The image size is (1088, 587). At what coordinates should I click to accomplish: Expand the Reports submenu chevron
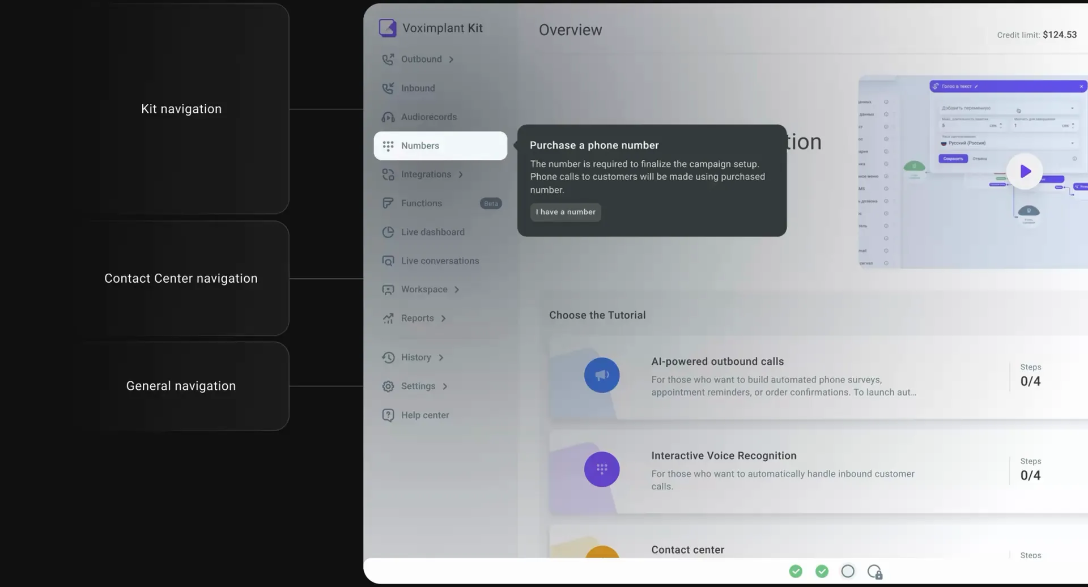(x=444, y=318)
